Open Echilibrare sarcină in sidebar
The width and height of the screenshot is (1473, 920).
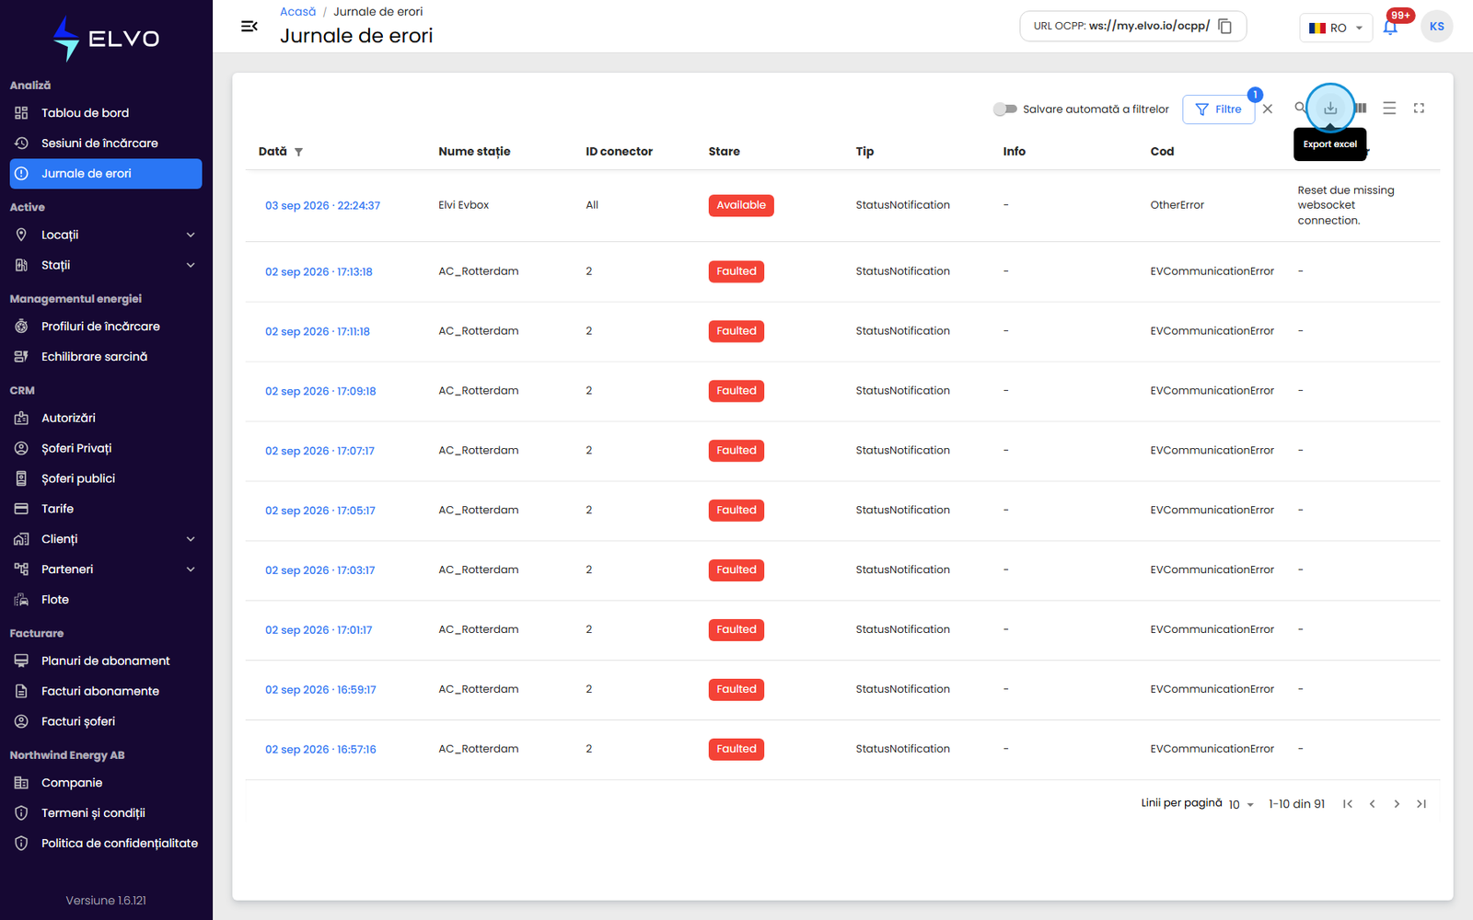point(106,357)
